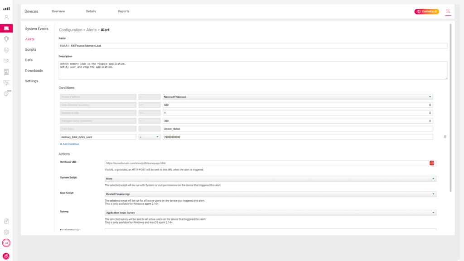Switch to the Overview tab
Screen dimensions: 464x261
(58, 11)
